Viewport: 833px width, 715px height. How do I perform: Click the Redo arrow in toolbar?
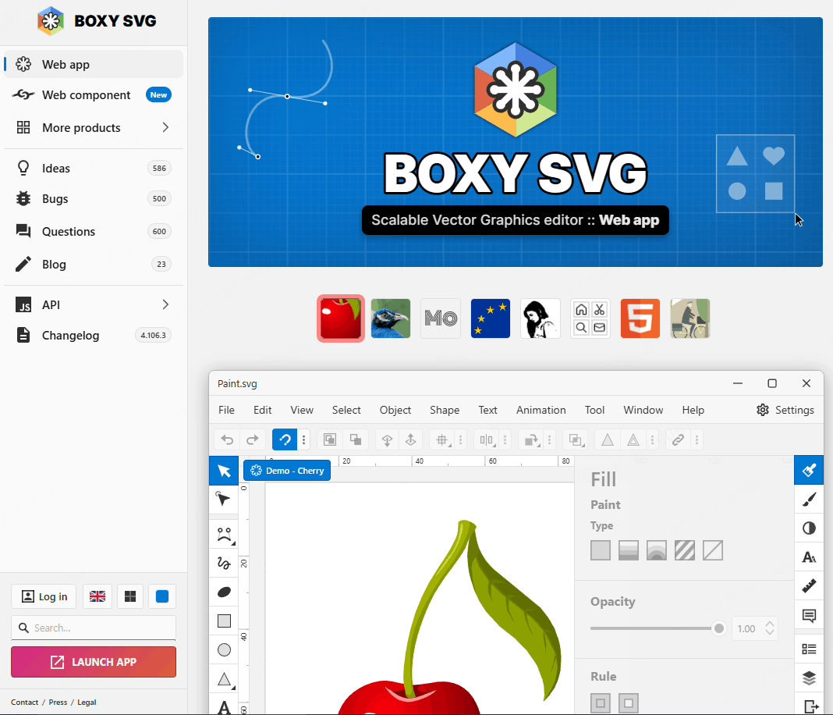click(x=253, y=439)
